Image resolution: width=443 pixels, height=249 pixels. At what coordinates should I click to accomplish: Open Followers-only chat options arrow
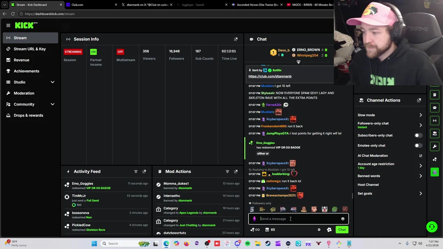[x=421, y=125]
